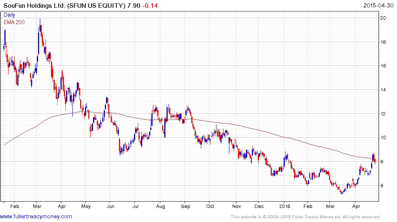Click the 'Feb' label right of 2015
Screen dimensions: 397x222
[308, 206]
